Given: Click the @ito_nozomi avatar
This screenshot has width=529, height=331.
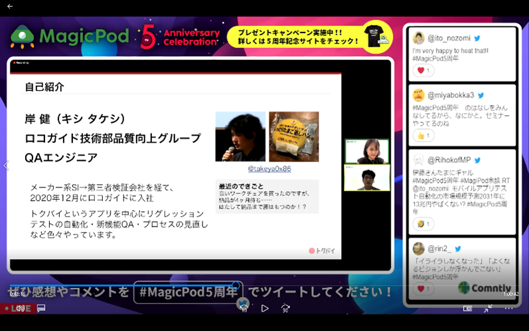Looking at the screenshot, I should point(418,38).
